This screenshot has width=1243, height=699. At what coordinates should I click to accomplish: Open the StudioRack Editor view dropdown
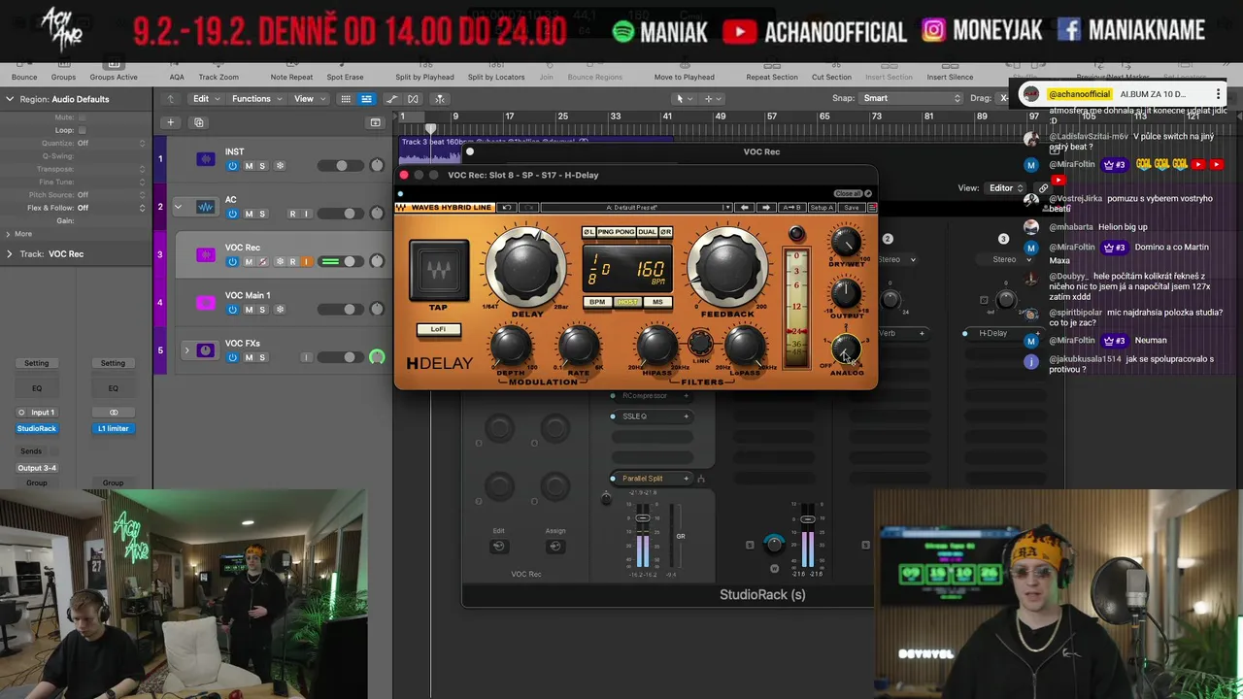(x=1006, y=188)
